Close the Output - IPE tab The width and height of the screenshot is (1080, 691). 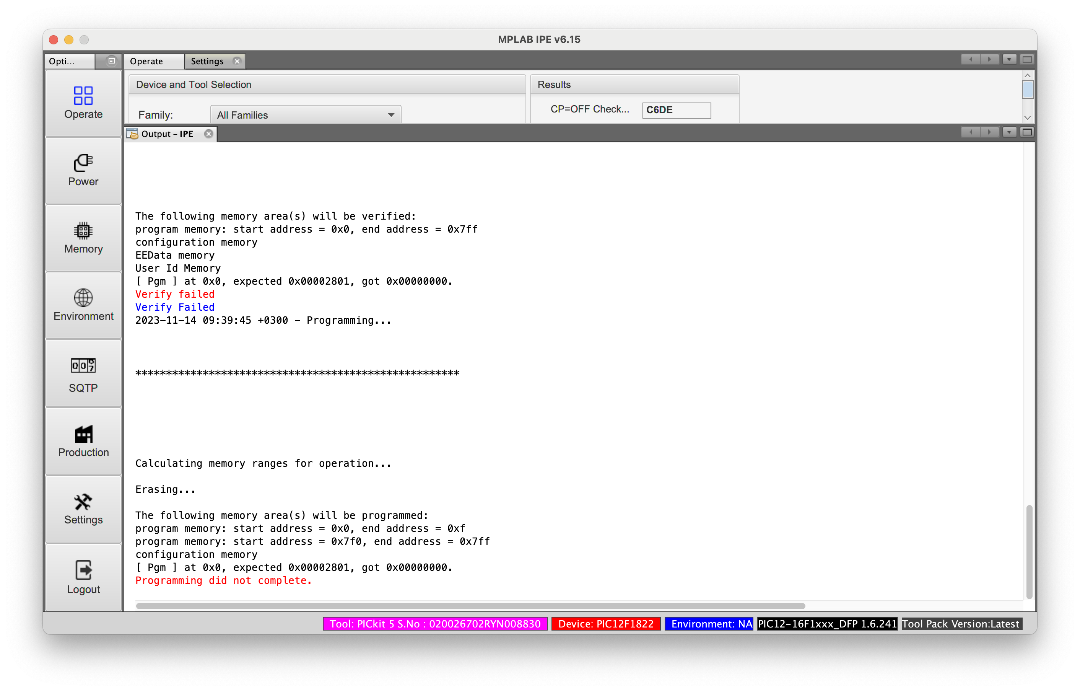(208, 134)
